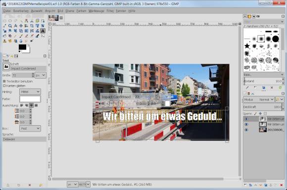Open the Hinting dropdown set to Mittel
This screenshot has height=190, width=287.
click(30, 92)
